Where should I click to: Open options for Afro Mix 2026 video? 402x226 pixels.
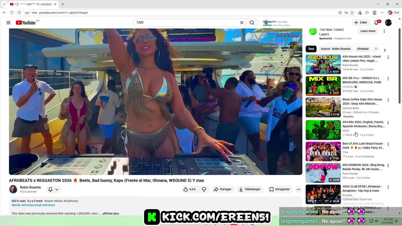coord(388,123)
